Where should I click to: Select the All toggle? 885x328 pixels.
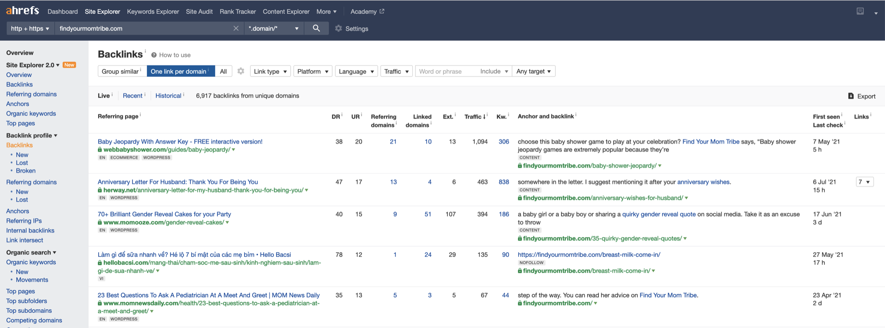[223, 71]
